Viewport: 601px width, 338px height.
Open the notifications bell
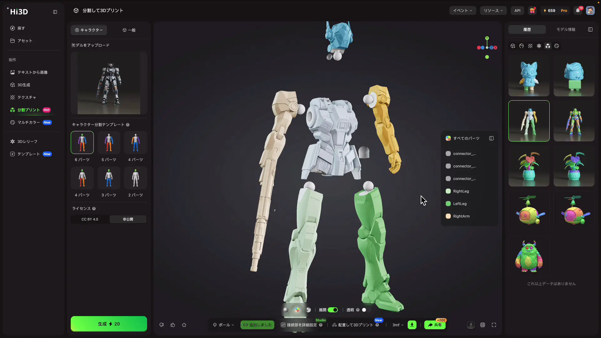pos(578,11)
